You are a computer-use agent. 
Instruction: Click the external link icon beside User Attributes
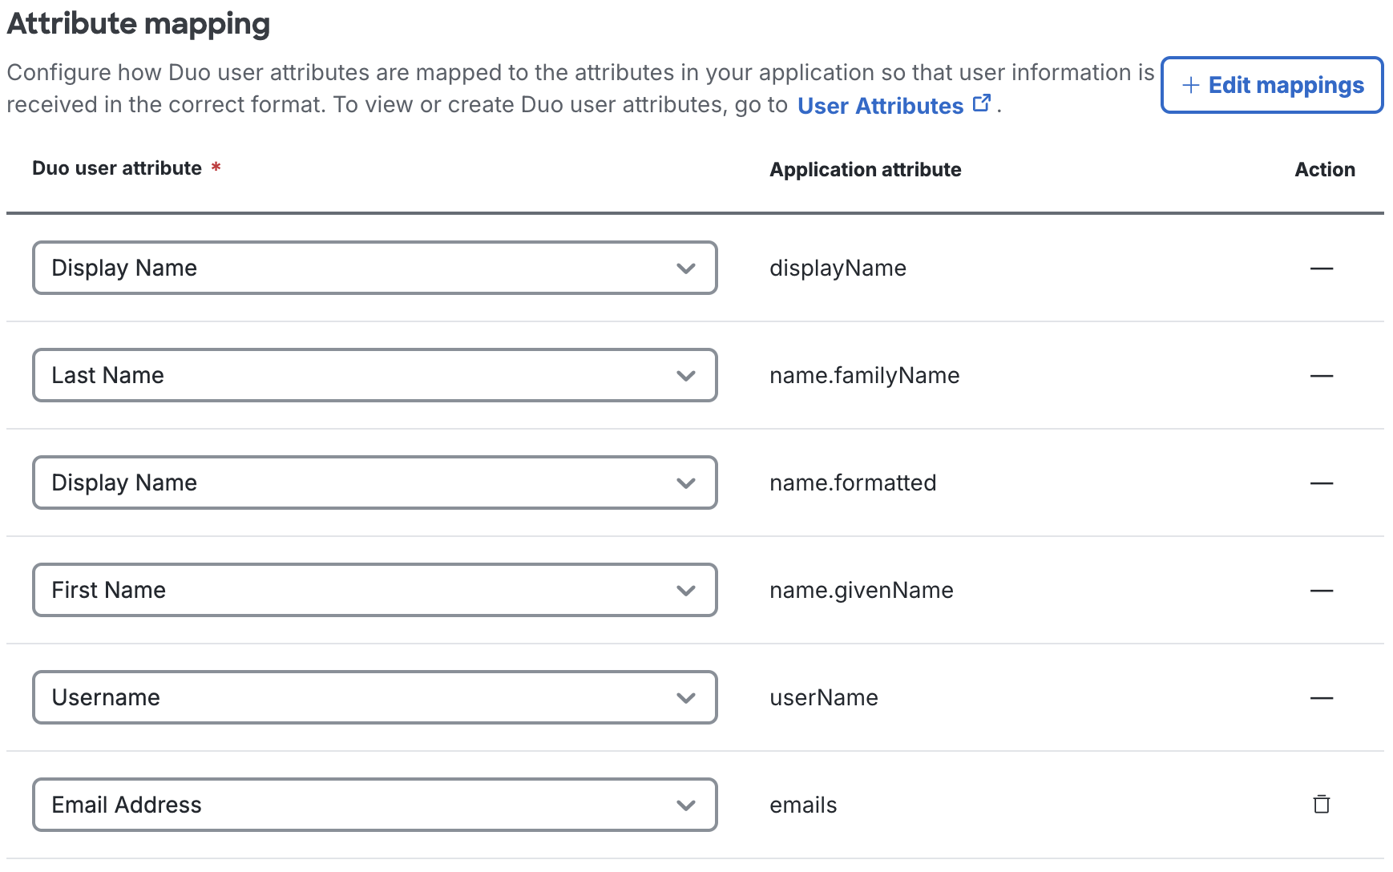click(983, 102)
